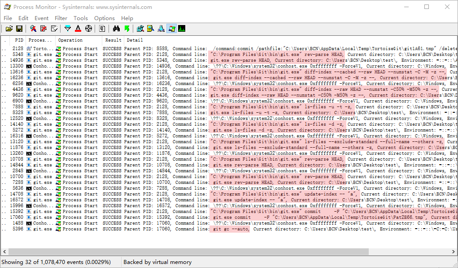The image size is (458, 268).
Task: Click the Conhost icon in PID 13260 row
Action: click(29, 153)
